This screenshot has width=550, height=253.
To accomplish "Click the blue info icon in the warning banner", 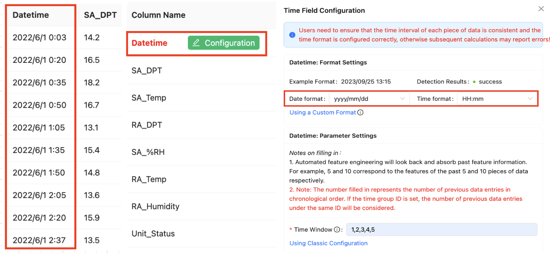I will click(x=292, y=35).
